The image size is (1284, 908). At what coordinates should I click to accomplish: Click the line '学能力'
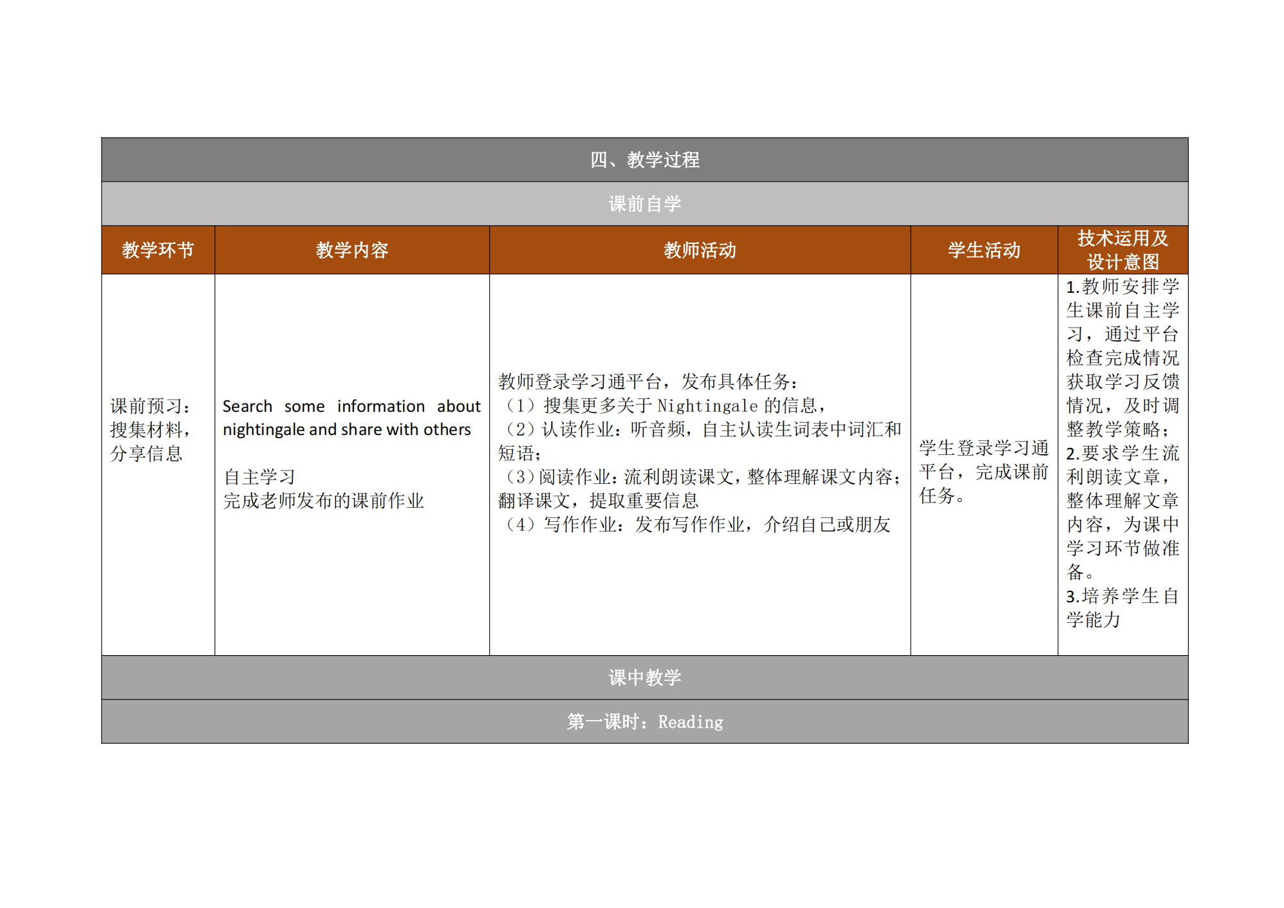(1093, 620)
